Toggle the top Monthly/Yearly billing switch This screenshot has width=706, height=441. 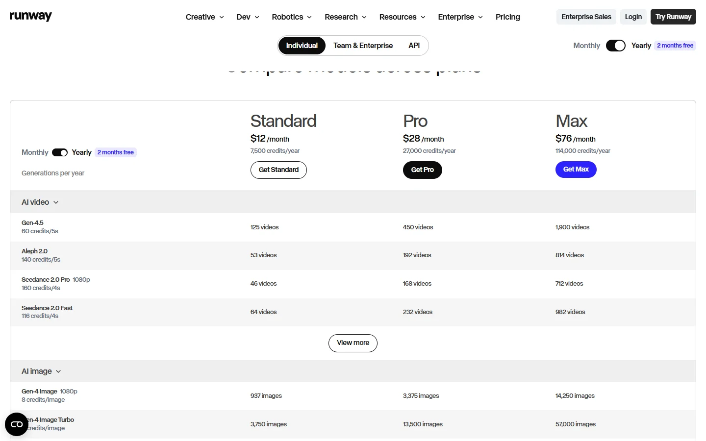pos(616,46)
